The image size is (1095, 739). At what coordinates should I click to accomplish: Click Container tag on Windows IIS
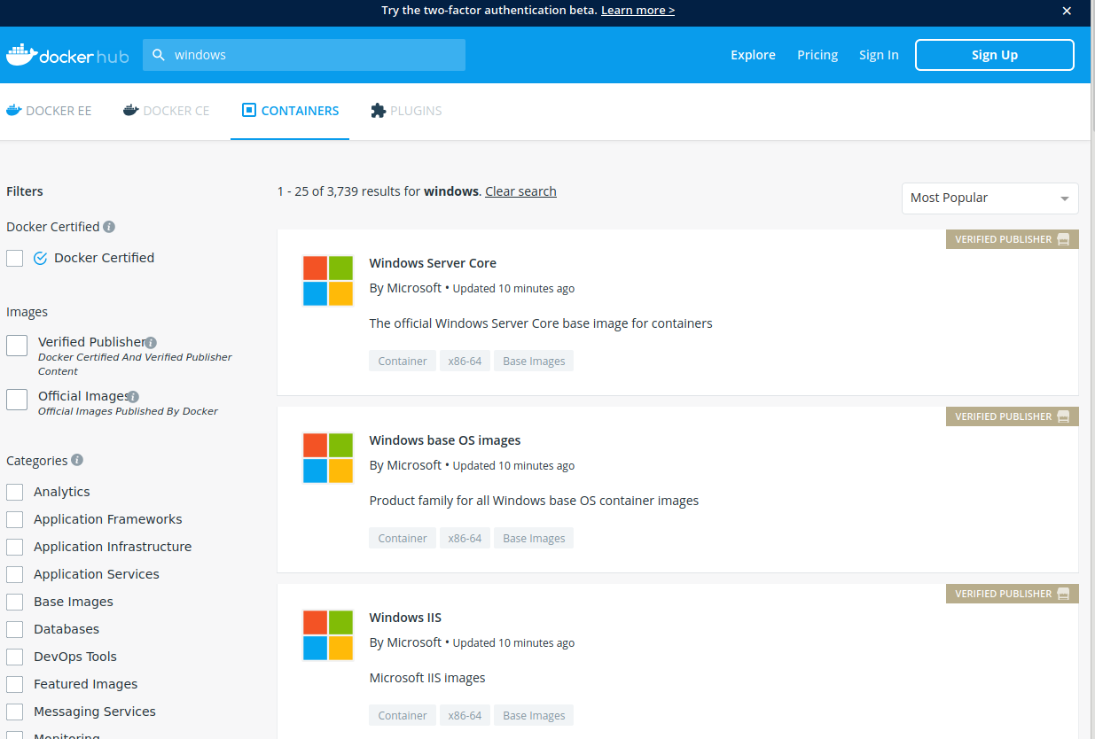[403, 716]
